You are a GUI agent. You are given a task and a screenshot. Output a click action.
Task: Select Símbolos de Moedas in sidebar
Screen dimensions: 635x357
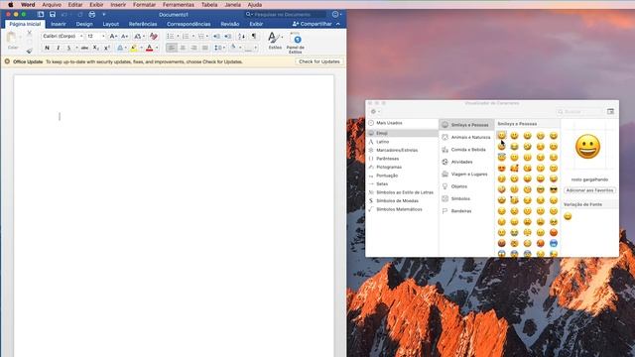(402, 200)
